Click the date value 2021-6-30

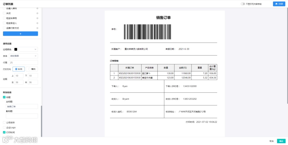tap(184, 49)
